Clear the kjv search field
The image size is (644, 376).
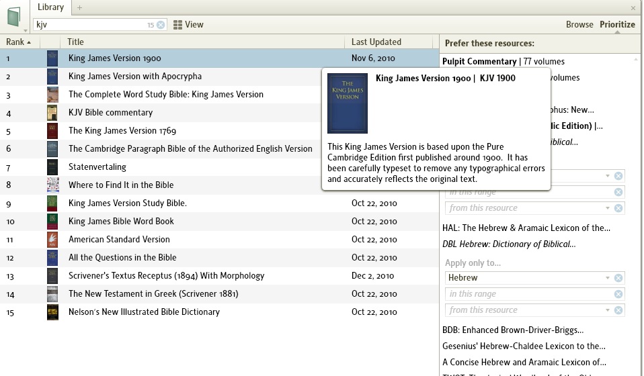161,25
